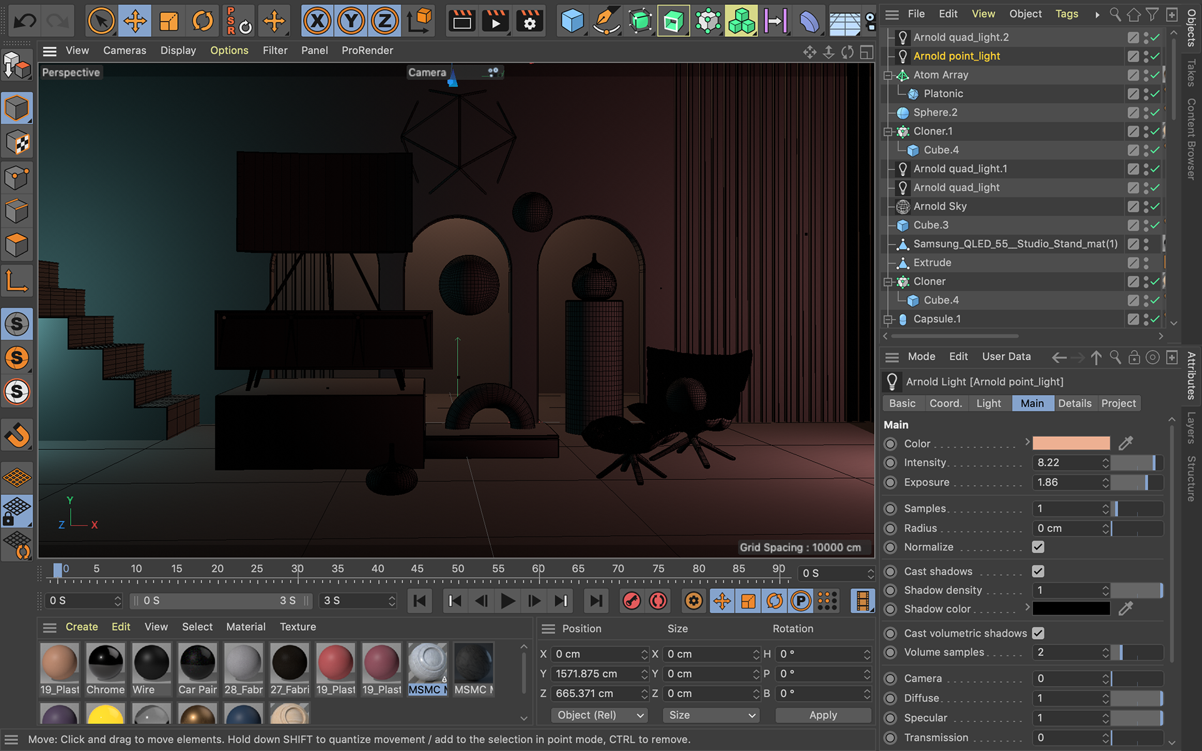Switch to the Details tab
The image size is (1202, 751).
1074,404
